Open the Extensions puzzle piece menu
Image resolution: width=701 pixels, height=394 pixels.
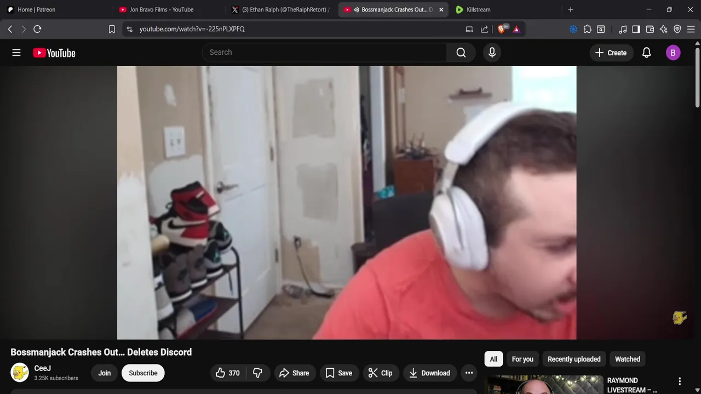[587, 29]
